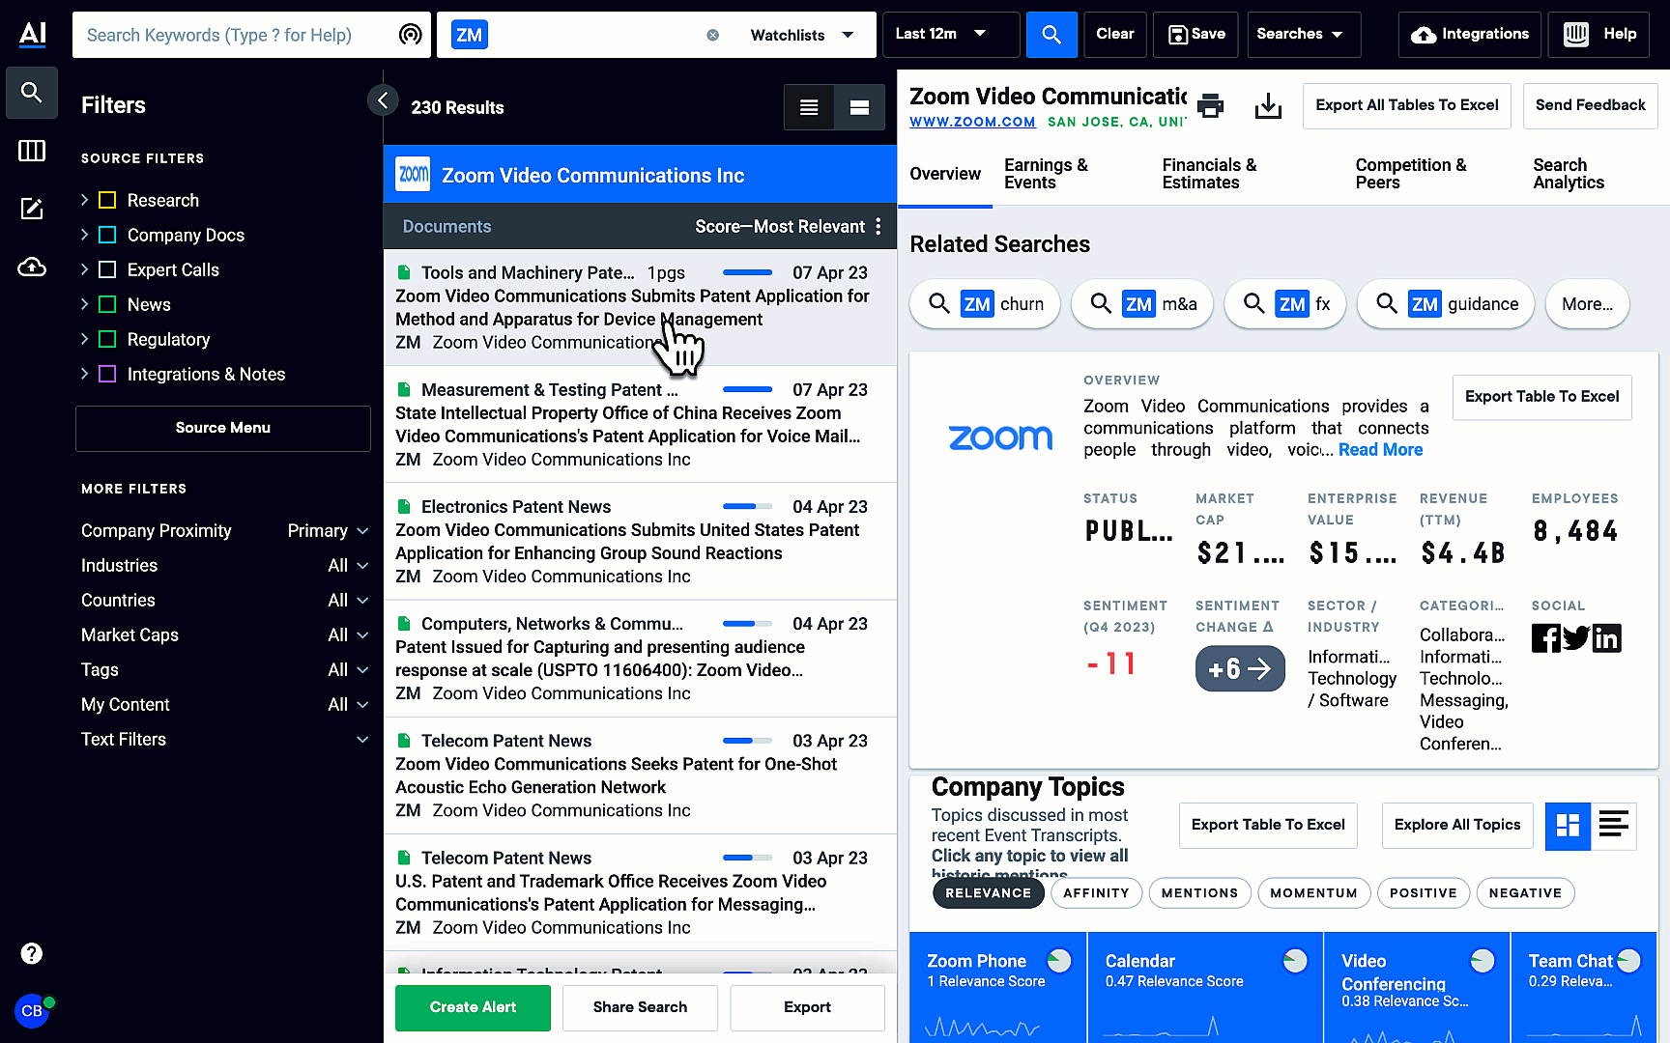Switch to Search Analytics tab
Screen dimensions: 1670x1043
tap(1569, 174)
